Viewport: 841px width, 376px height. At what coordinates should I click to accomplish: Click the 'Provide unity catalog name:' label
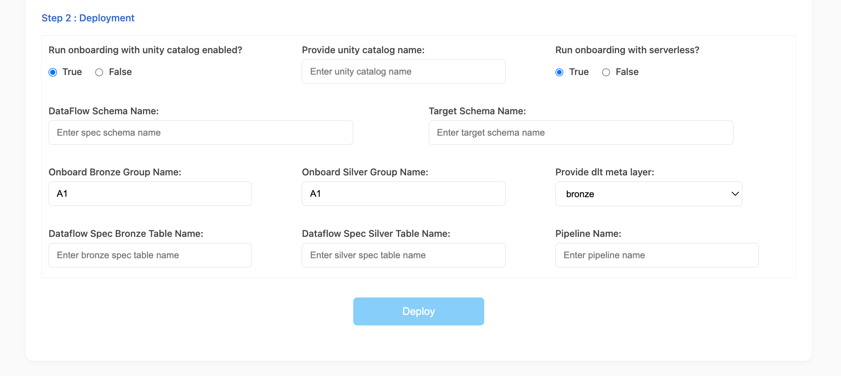coord(363,50)
